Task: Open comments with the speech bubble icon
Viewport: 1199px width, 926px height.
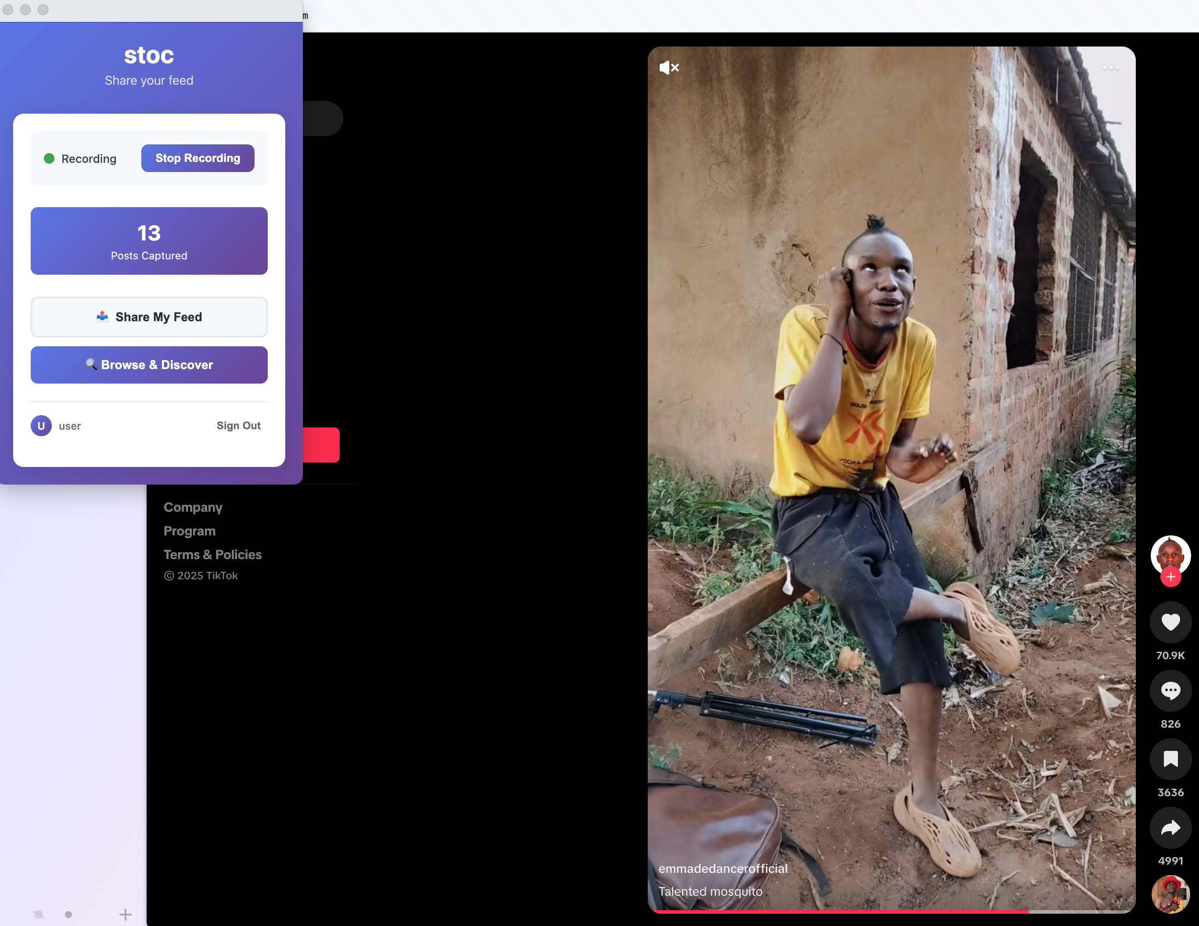Action: click(1170, 690)
